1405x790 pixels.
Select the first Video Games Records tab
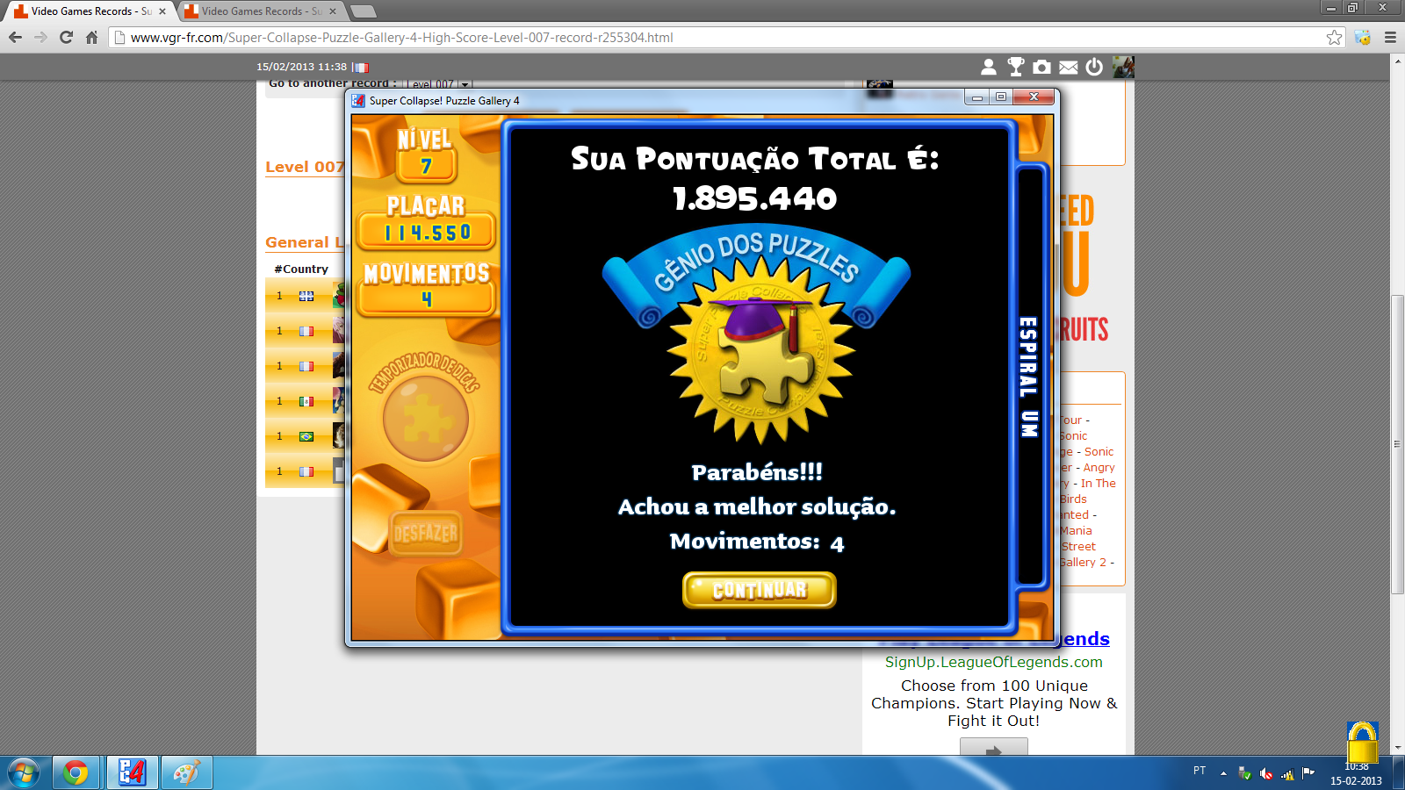point(90,11)
